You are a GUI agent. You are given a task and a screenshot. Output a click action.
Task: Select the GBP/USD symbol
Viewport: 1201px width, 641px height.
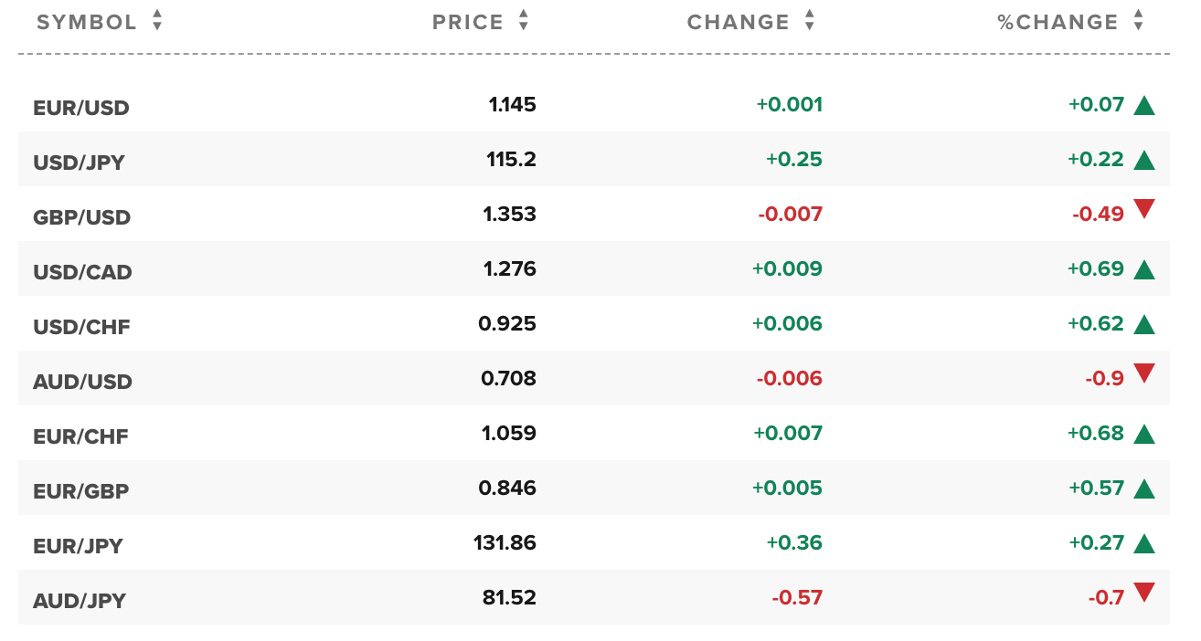[81, 217]
